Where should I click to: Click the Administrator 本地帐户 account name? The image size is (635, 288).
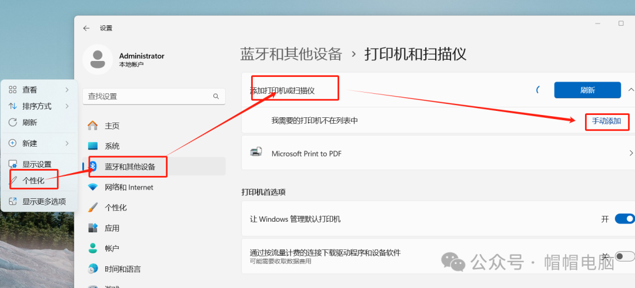pyautogui.click(x=142, y=60)
